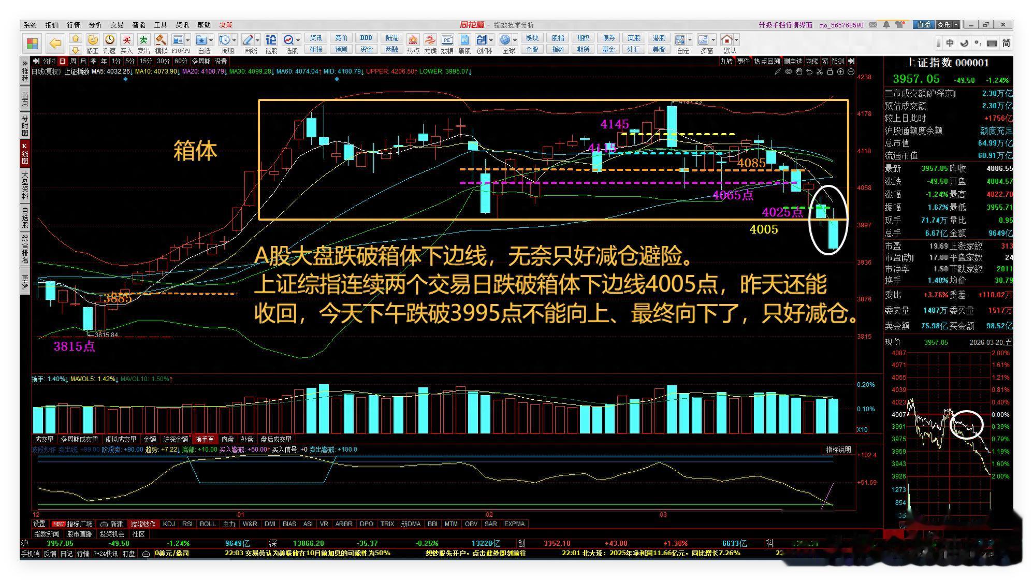Image resolution: width=1033 pixels, height=580 pixels.
Task: Expand the 画线 drawing dropdown arrow
Action: pos(258,40)
